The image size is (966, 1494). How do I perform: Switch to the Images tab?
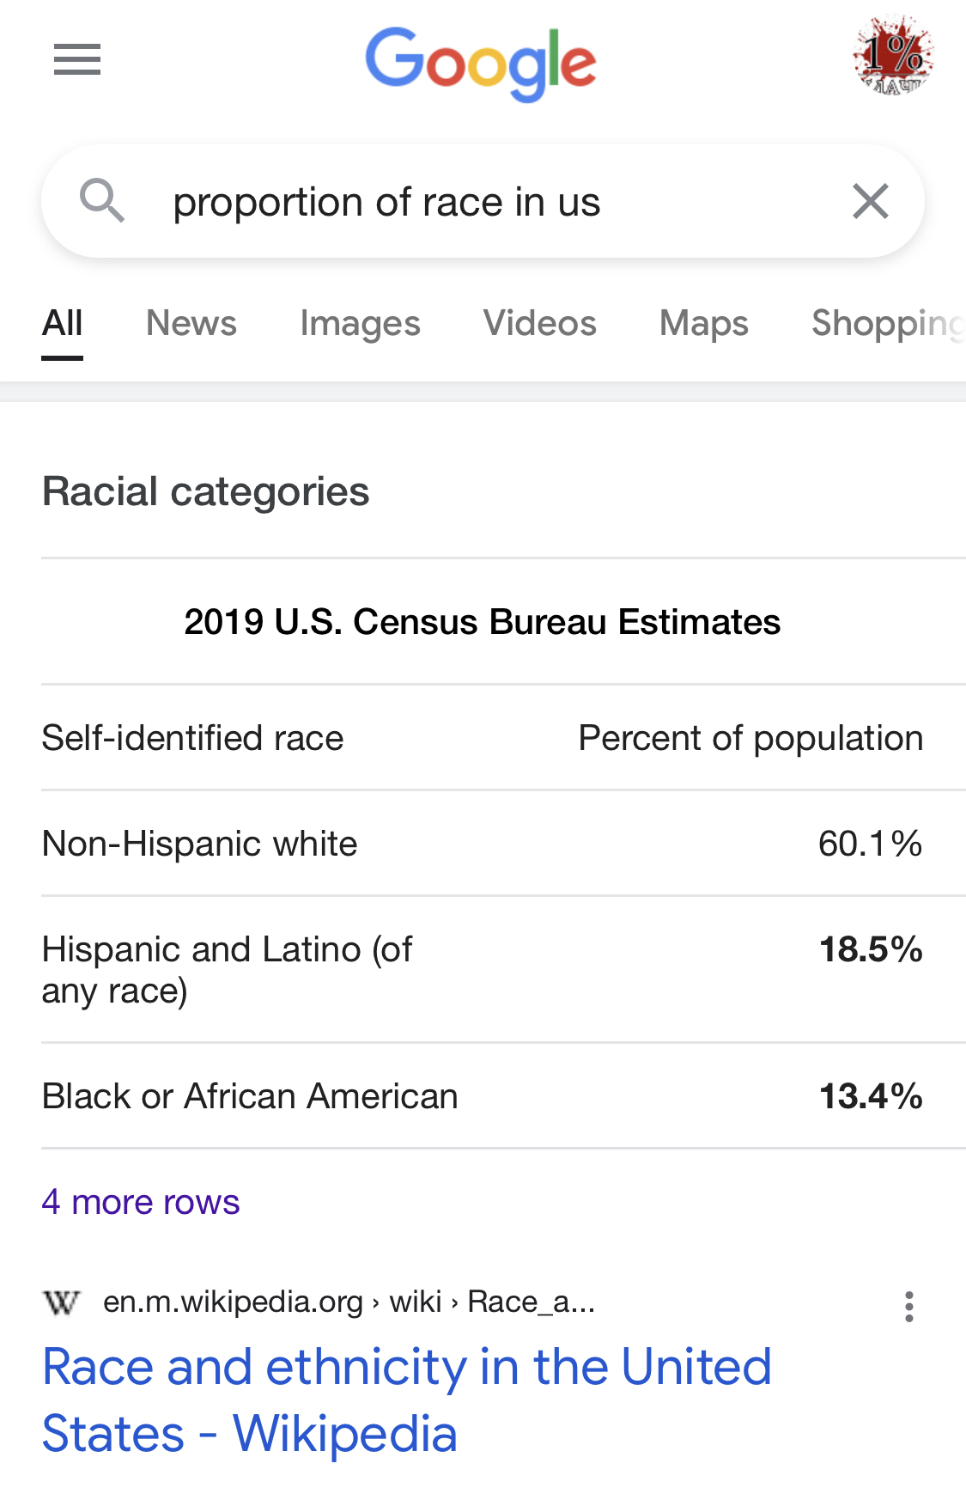360,323
